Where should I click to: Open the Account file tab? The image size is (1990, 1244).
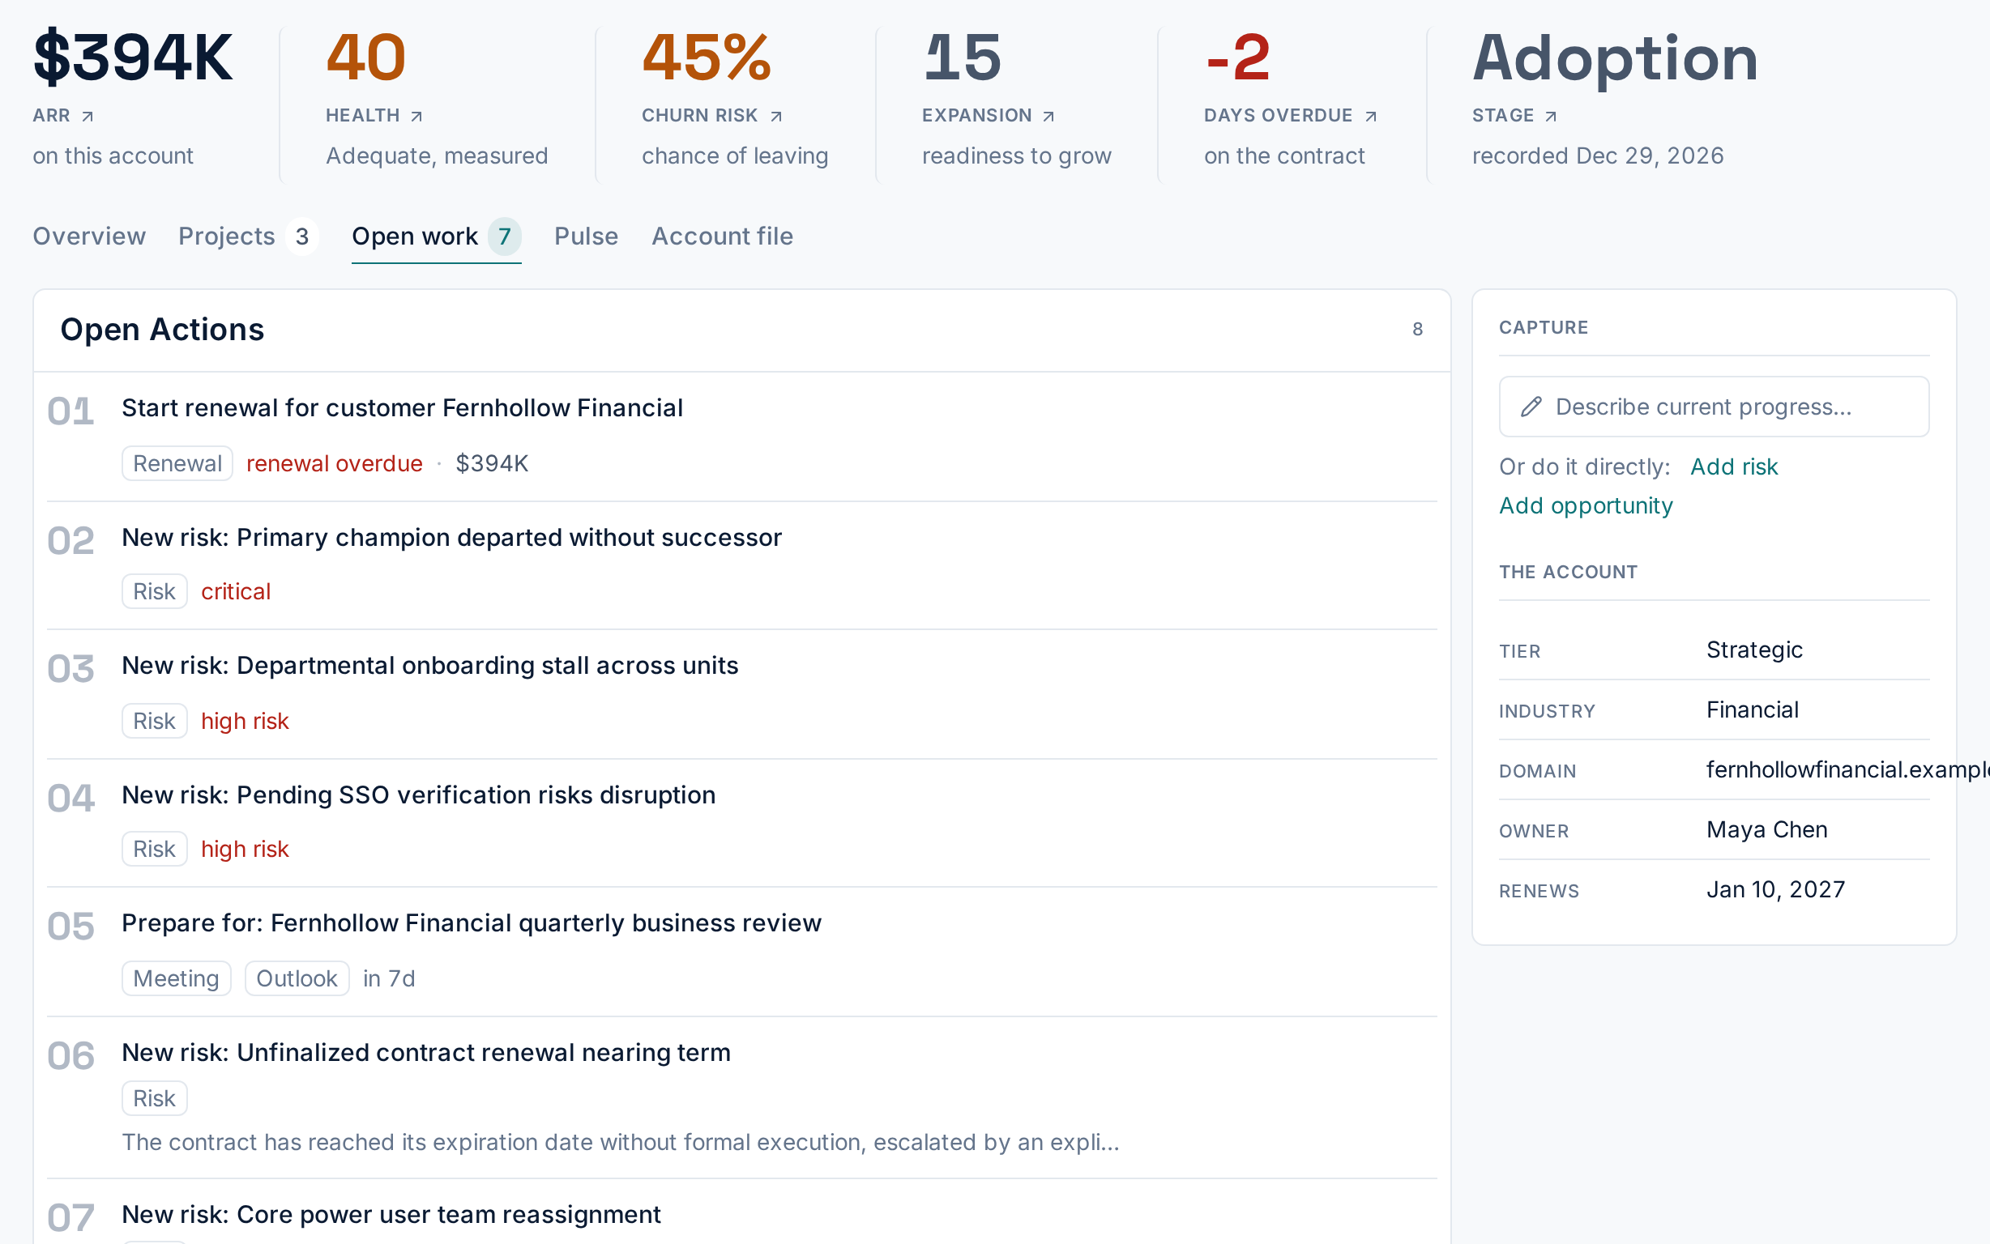pos(723,237)
